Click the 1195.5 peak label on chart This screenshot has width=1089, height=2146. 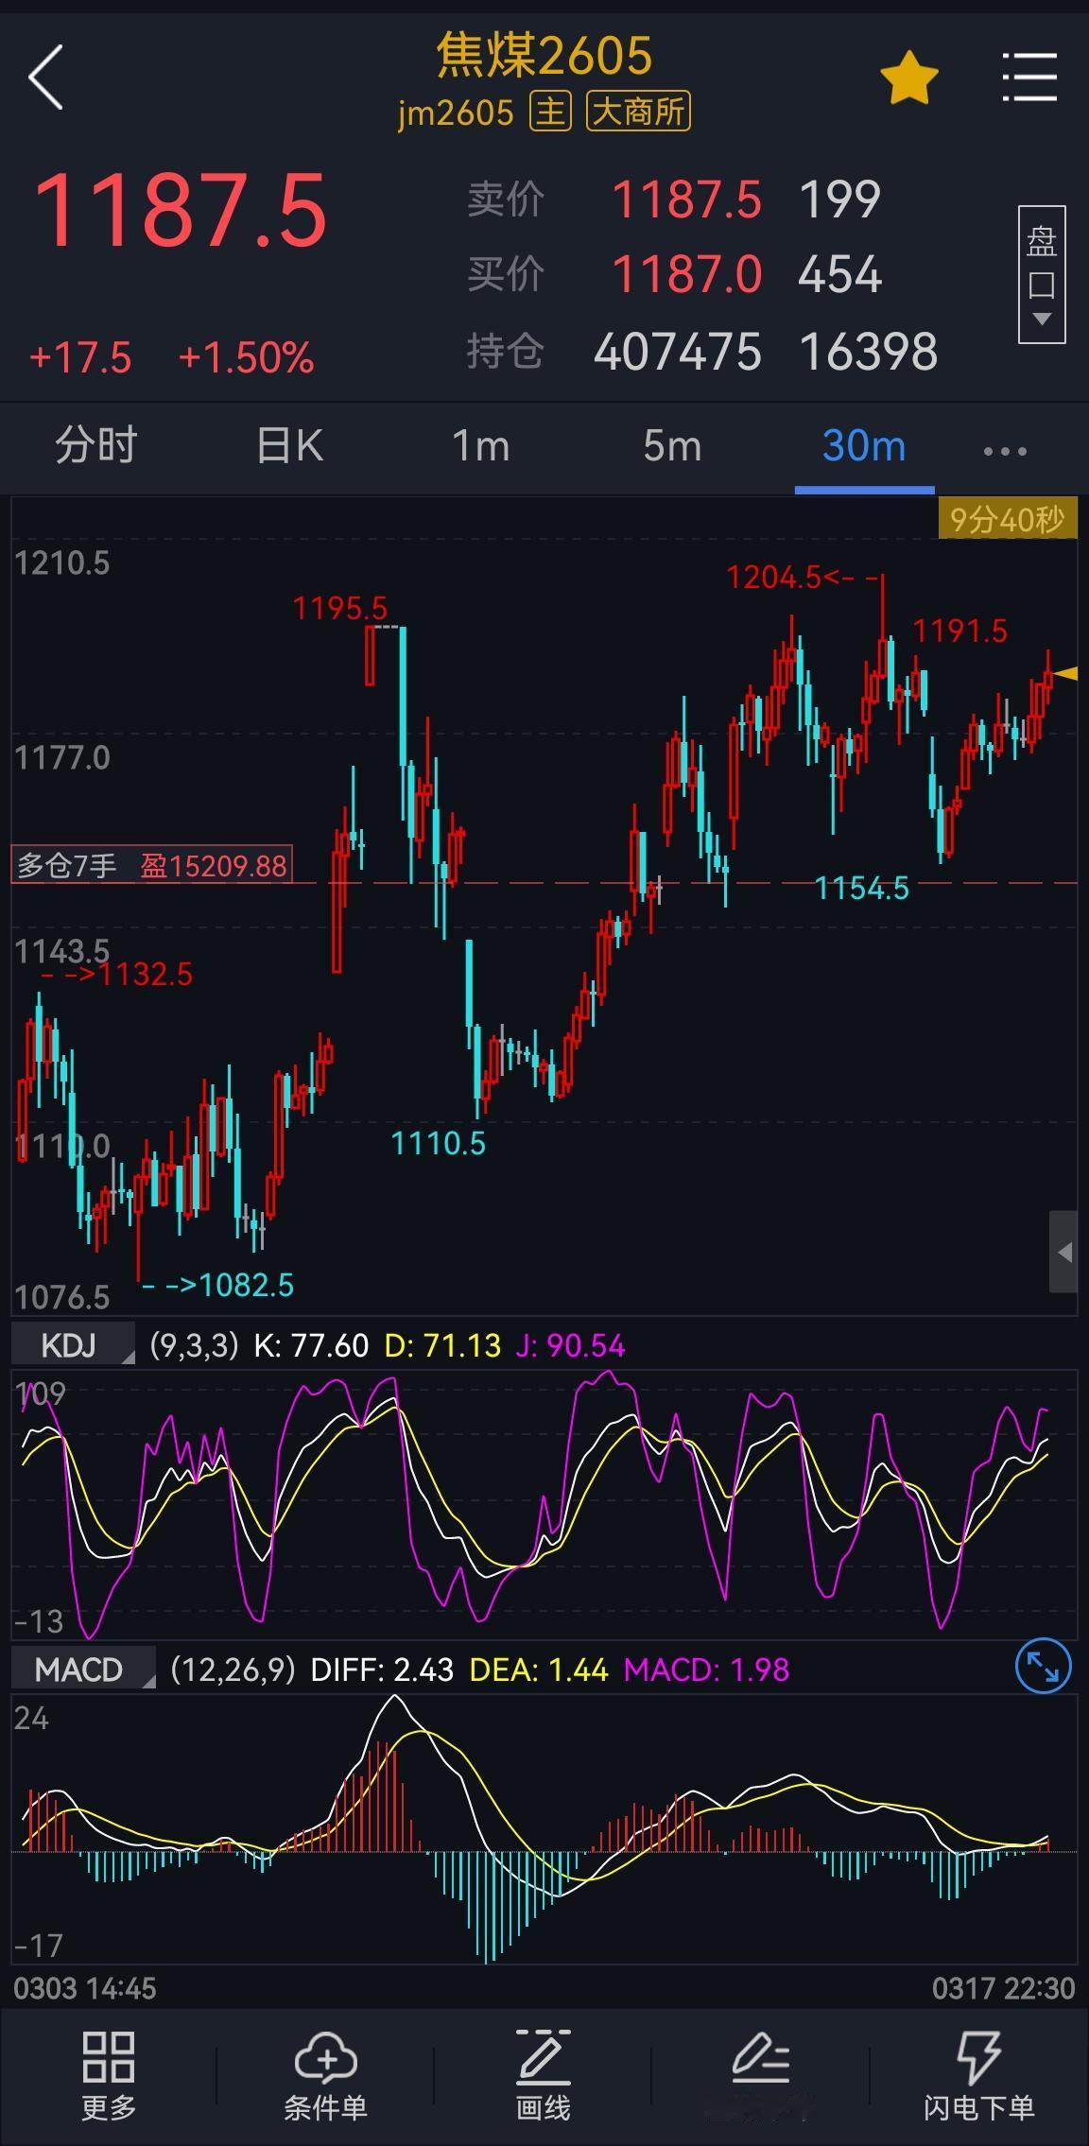point(340,608)
